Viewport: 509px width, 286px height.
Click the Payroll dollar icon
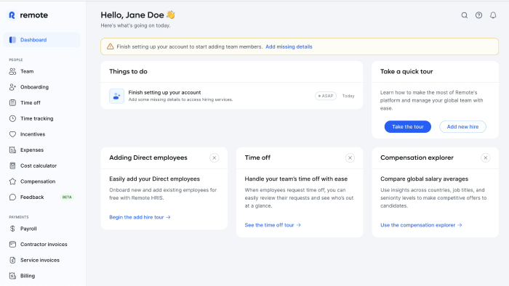pos(12,229)
